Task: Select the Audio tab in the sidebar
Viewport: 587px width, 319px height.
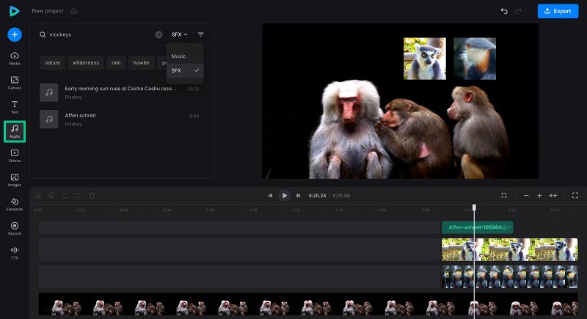Action: pyautogui.click(x=15, y=132)
